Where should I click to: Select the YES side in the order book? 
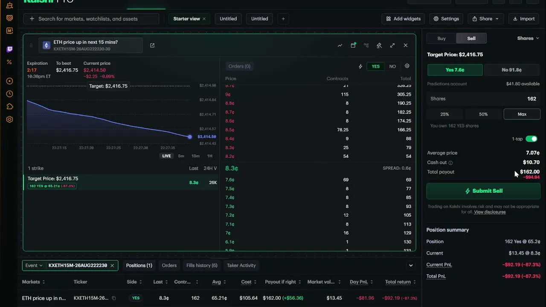tap(375, 66)
